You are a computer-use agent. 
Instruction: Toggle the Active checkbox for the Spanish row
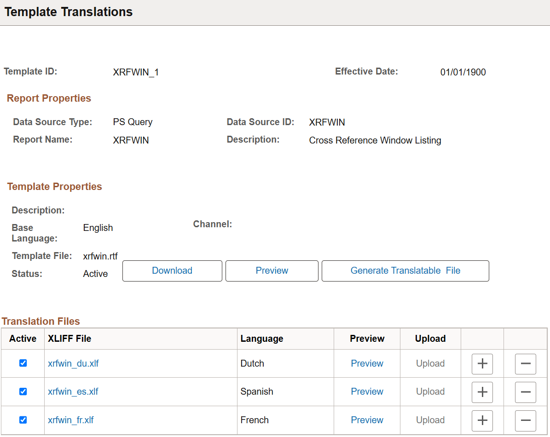(23, 391)
